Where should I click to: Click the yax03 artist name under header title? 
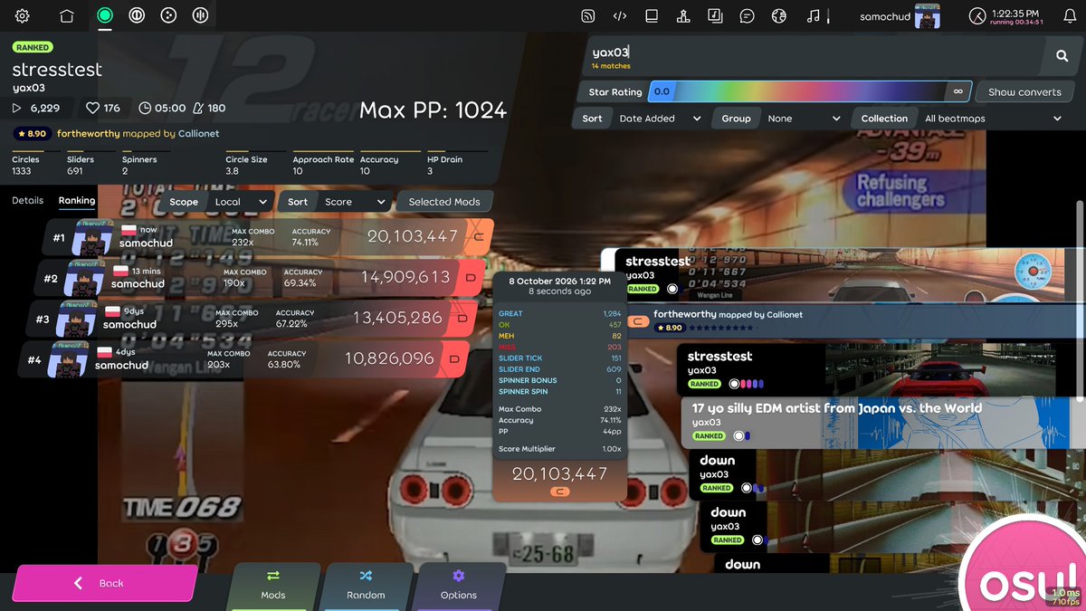coord(29,88)
